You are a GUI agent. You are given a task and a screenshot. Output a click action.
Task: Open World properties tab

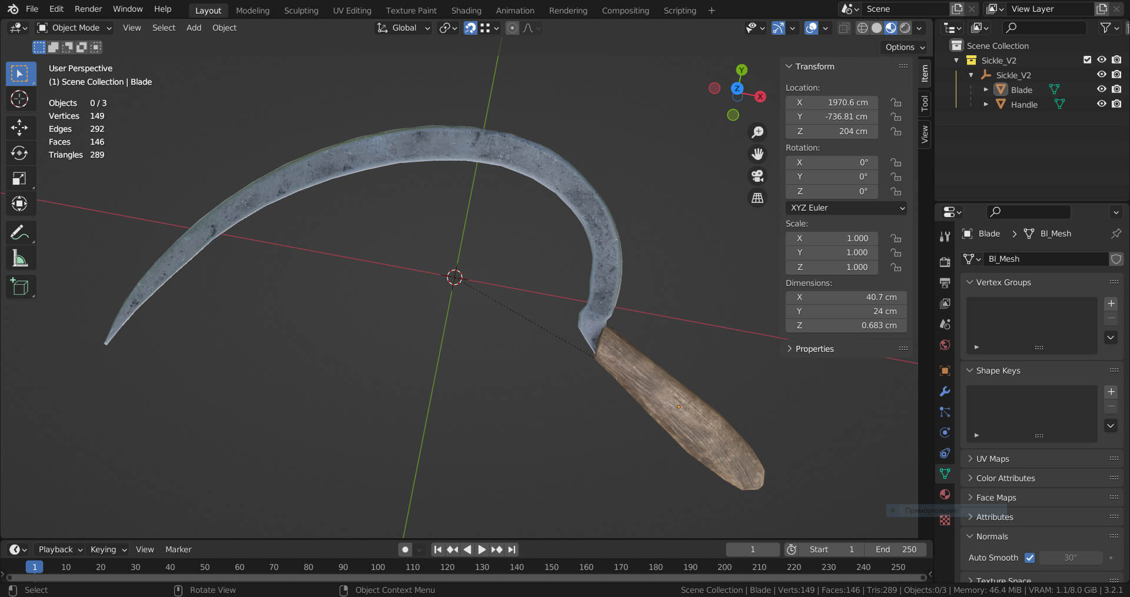(x=945, y=345)
